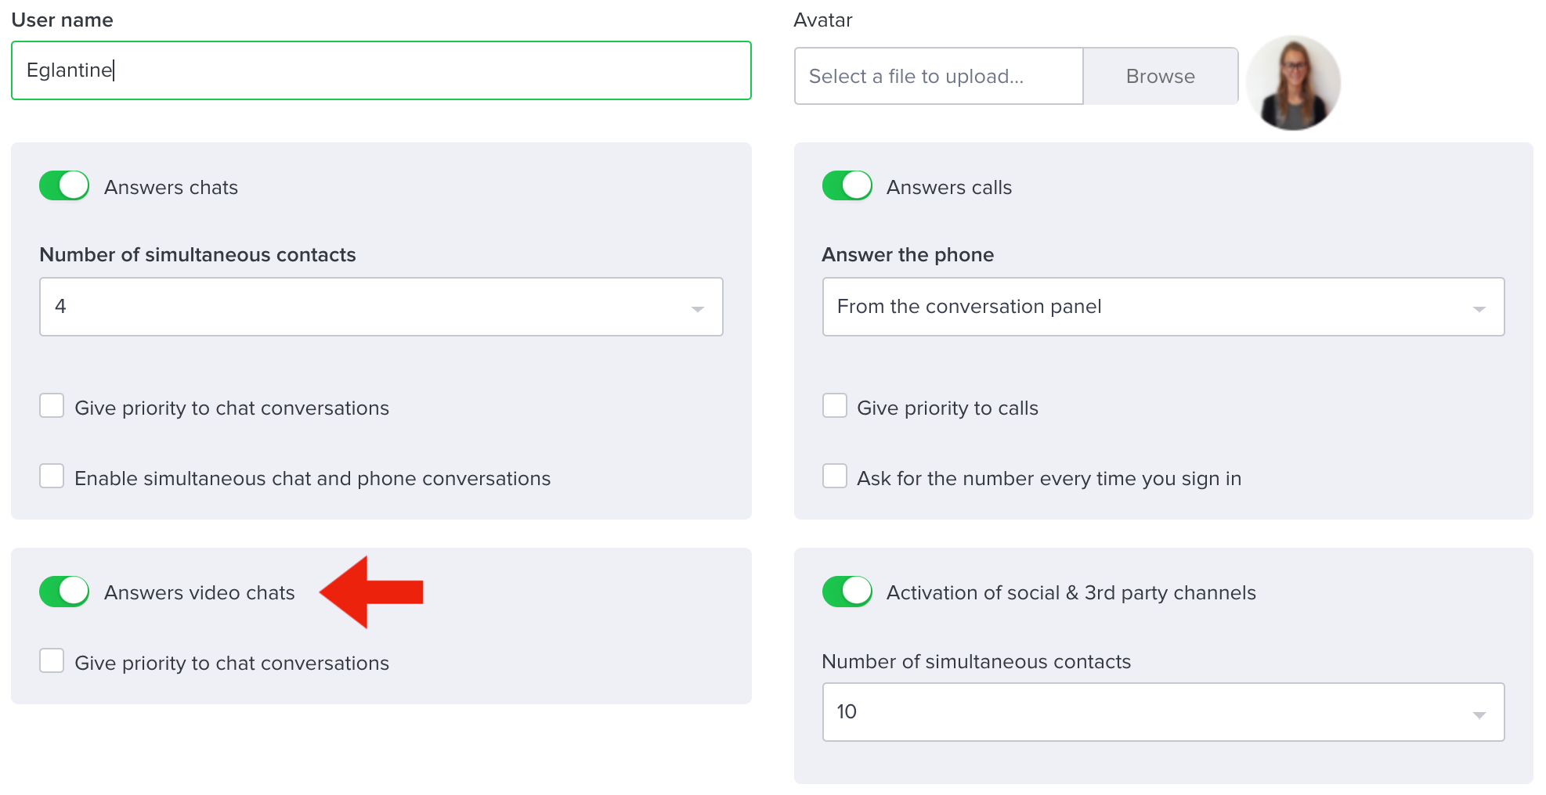Check Give priority to calls

[835, 406]
